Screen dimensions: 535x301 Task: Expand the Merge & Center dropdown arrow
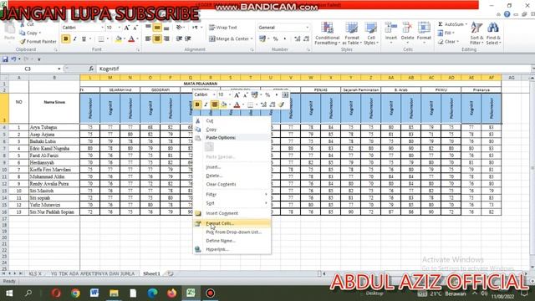(x=252, y=39)
